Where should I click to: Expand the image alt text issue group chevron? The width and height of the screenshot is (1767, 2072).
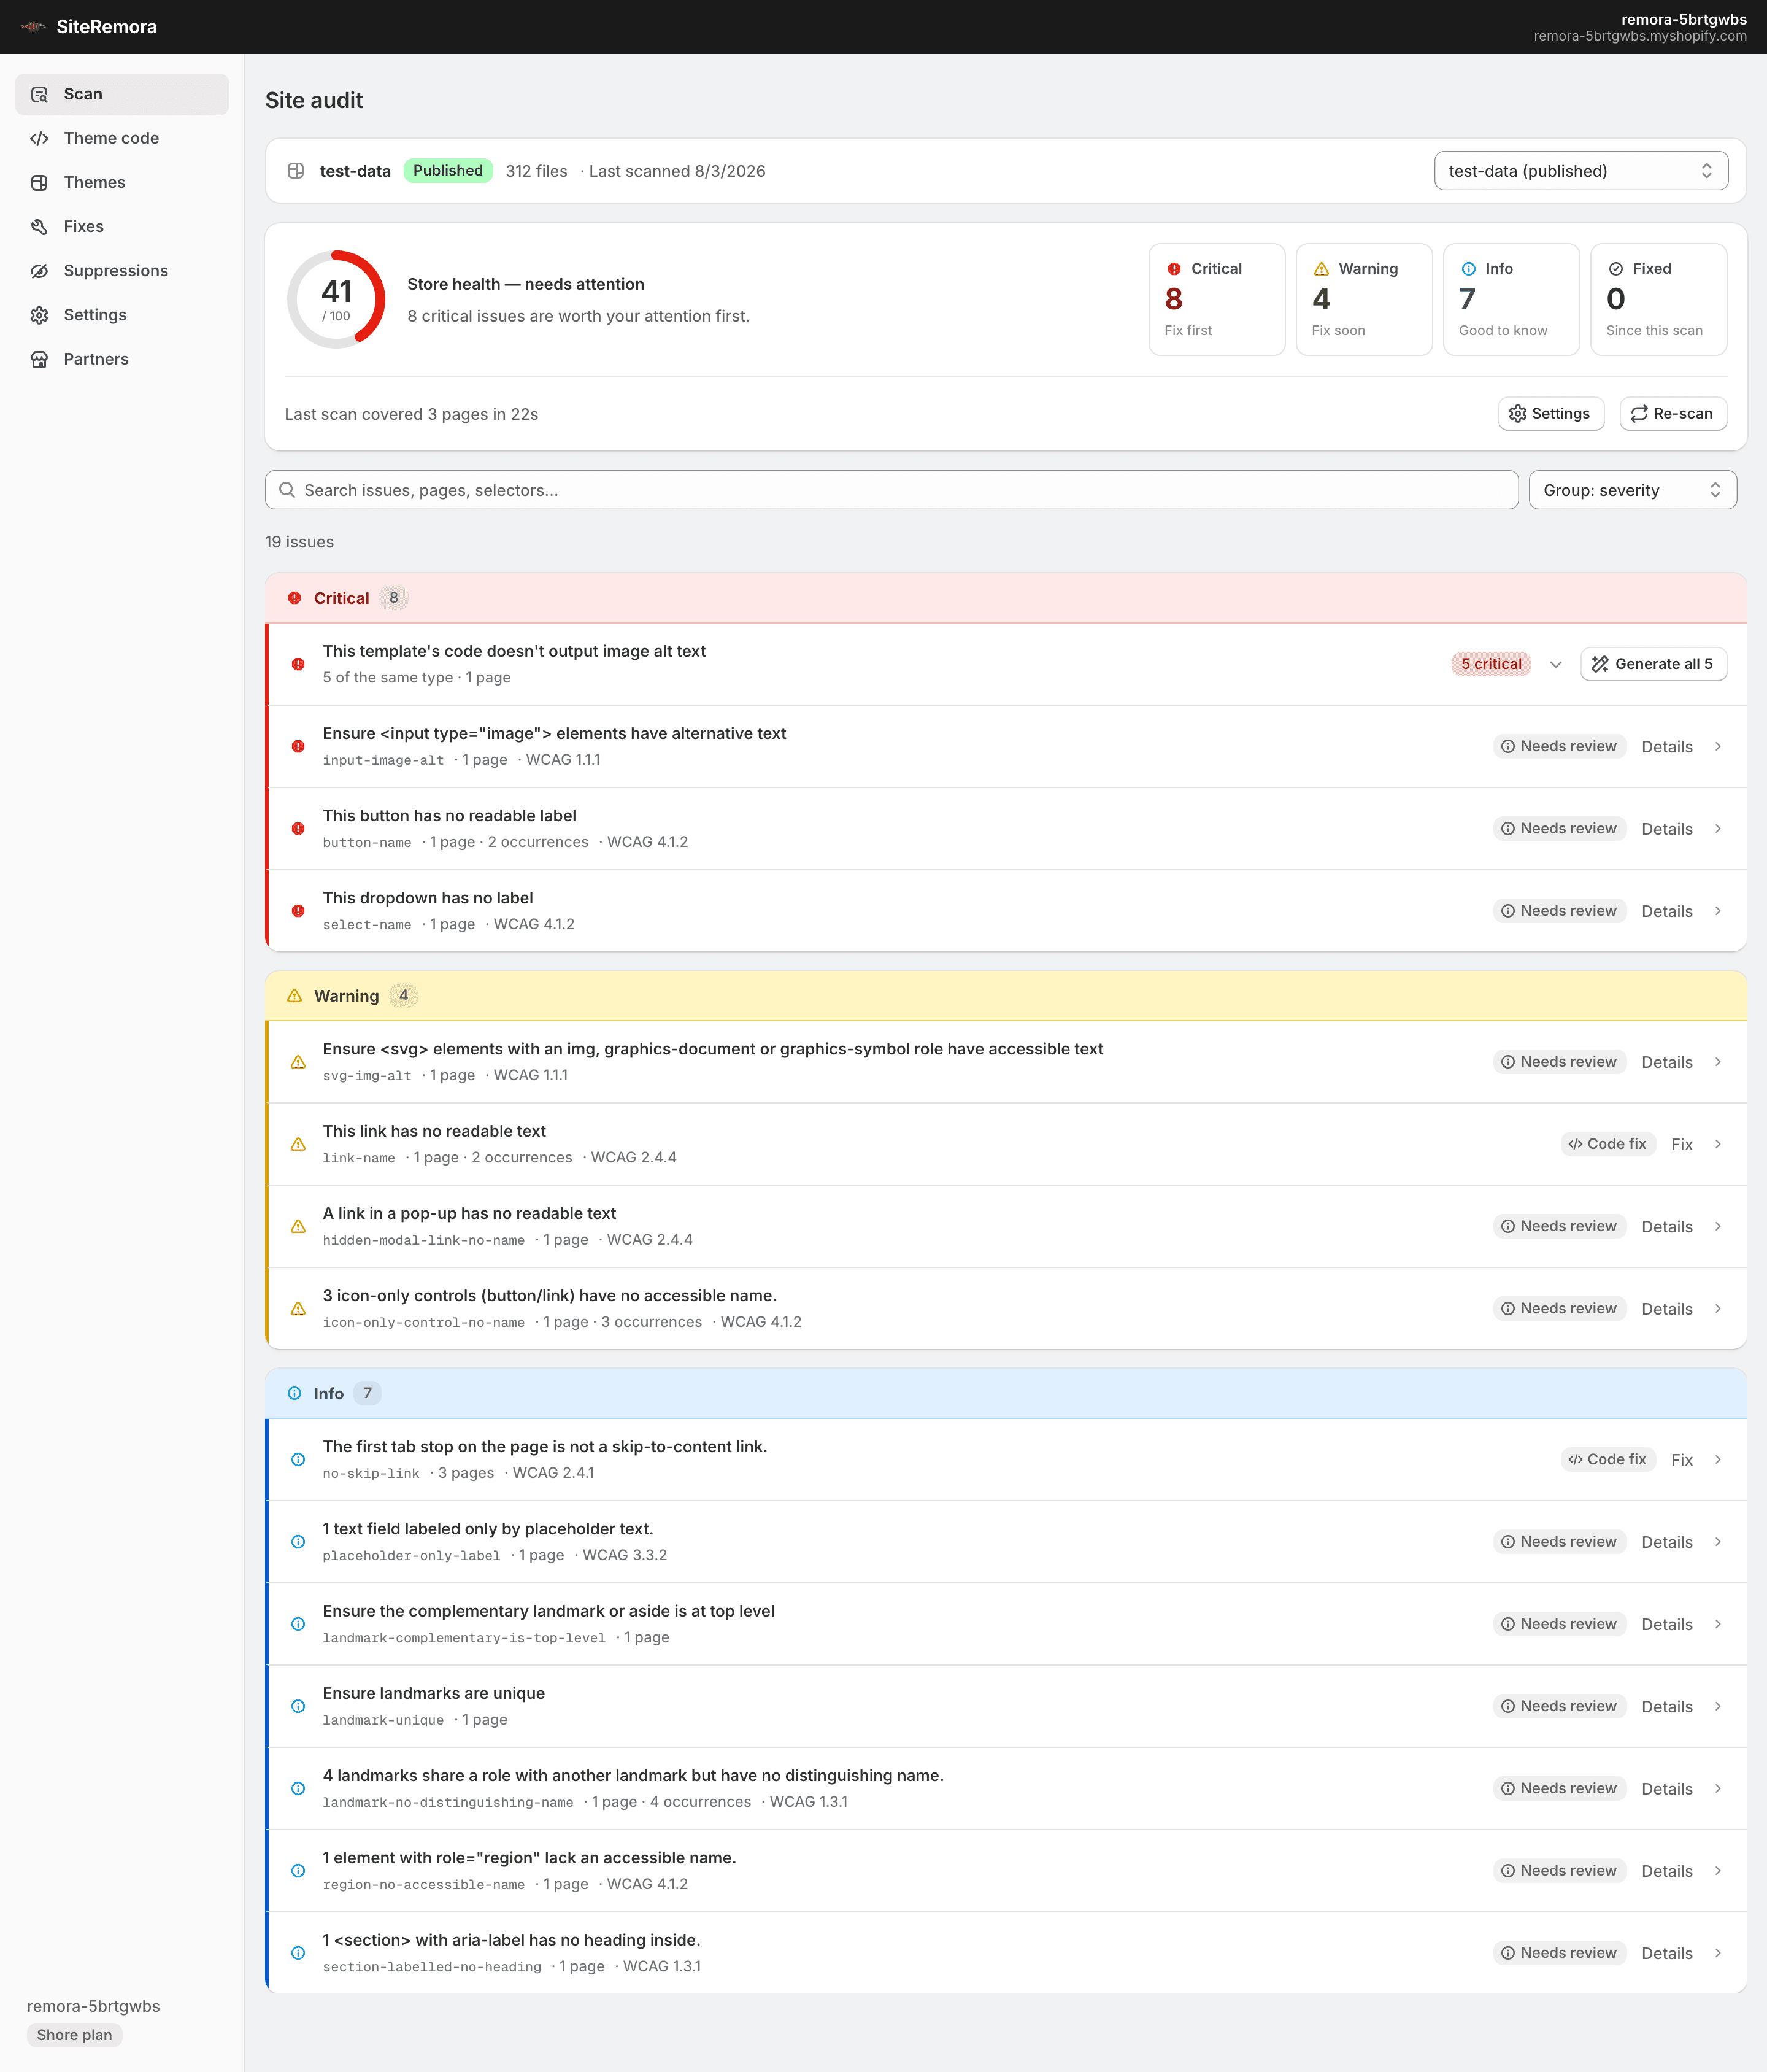click(1555, 664)
